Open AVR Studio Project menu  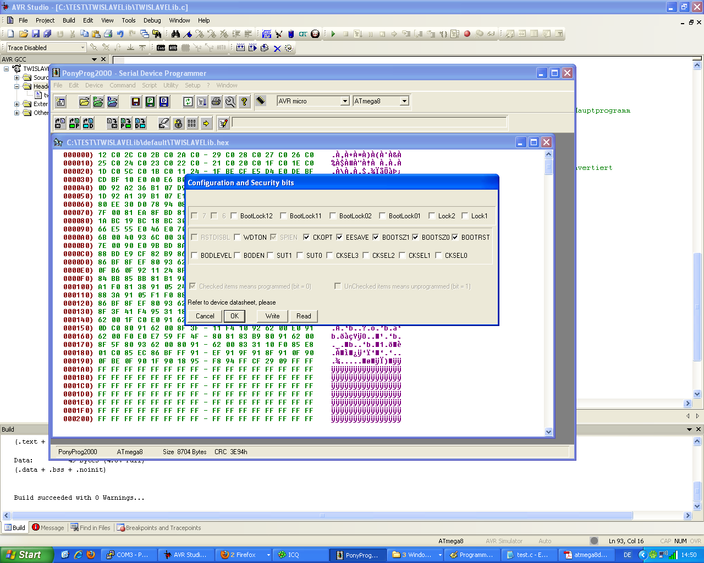45,20
